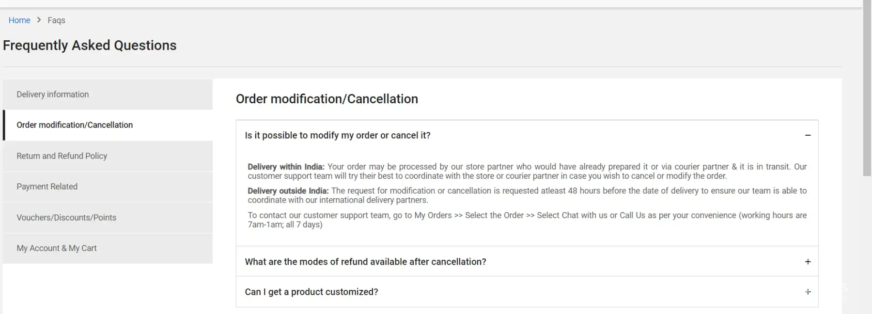Expand 'What are the modes of refund' question
872x314 pixels.
tap(365, 262)
